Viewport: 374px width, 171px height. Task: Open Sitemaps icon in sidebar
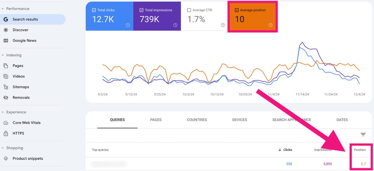pos(6,87)
